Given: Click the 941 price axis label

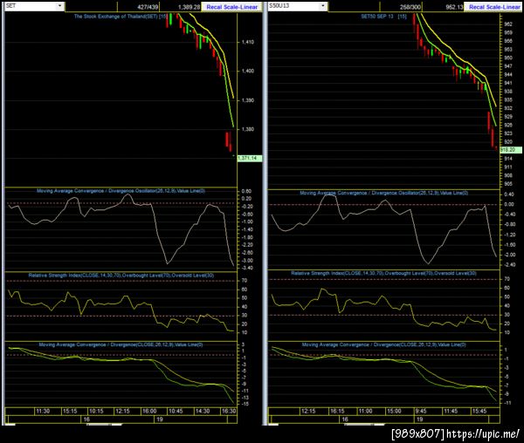Looking at the screenshot, I should pyautogui.click(x=508, y=83).
